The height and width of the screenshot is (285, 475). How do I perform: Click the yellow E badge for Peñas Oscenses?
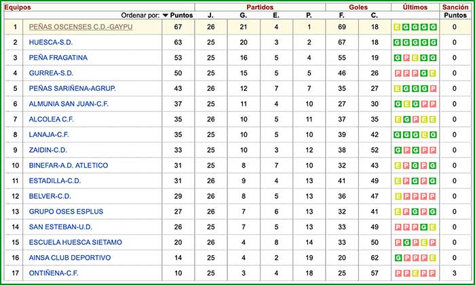397,27
